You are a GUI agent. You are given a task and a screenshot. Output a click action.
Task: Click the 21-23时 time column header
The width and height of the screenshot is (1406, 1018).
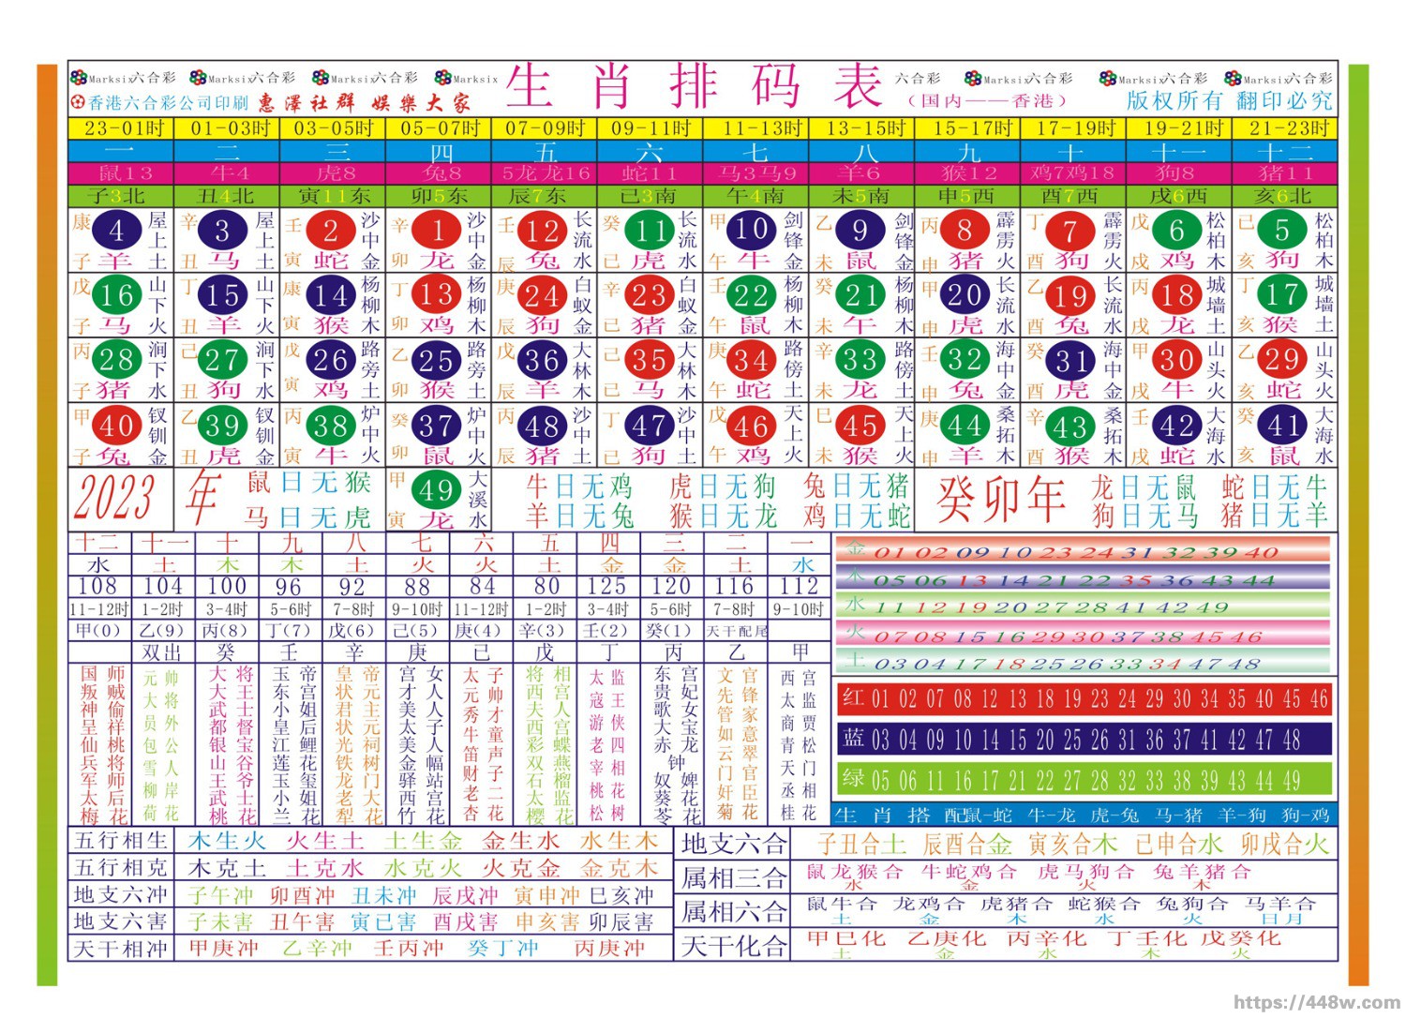pos(1284,128)
